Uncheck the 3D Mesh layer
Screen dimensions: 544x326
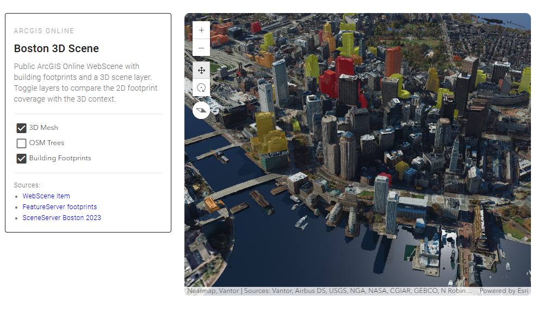tap(21, 128)
